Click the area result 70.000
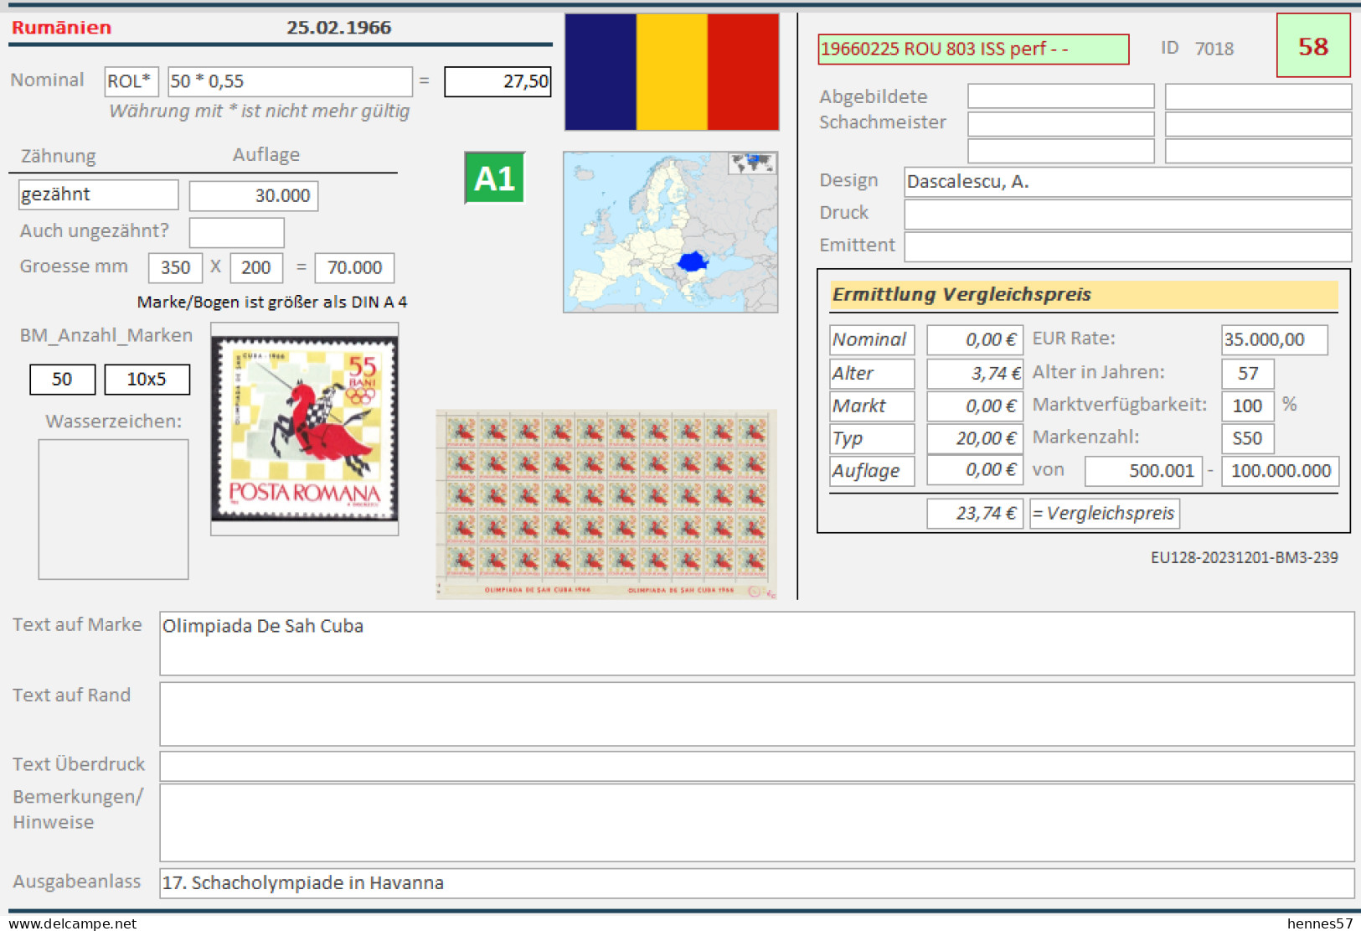 point(354,268)
